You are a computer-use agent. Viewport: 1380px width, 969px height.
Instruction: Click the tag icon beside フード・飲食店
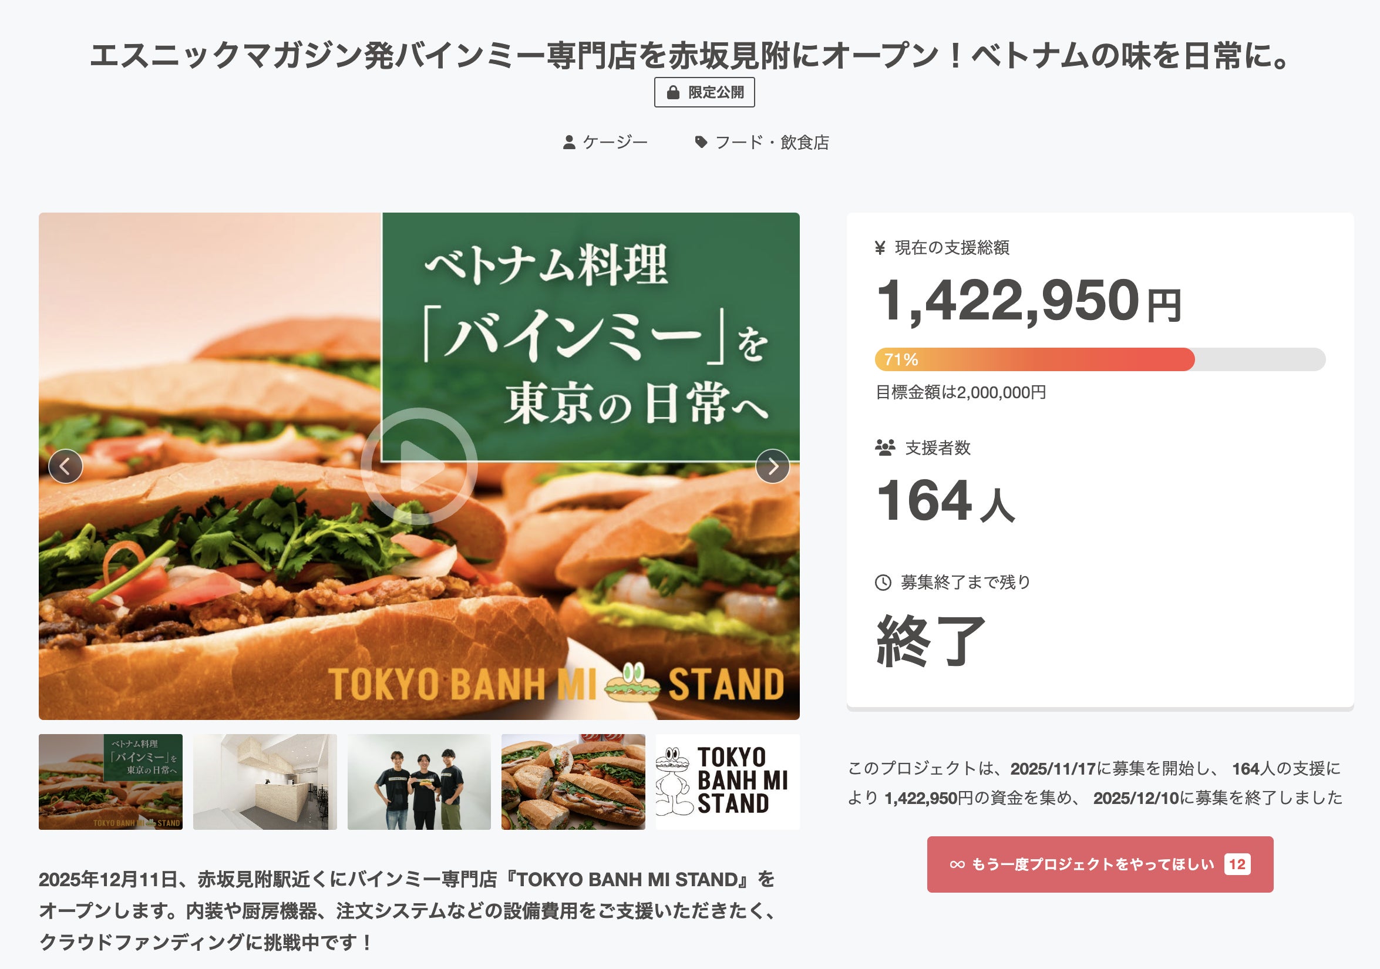click(701, 143)
